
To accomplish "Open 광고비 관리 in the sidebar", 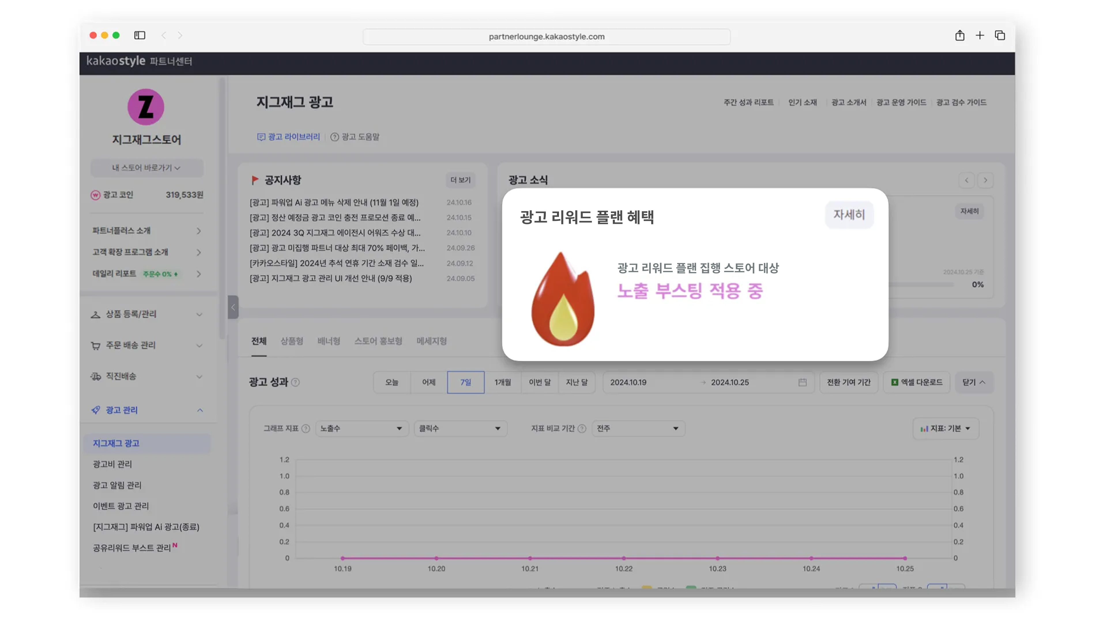I will click(113, 464).
